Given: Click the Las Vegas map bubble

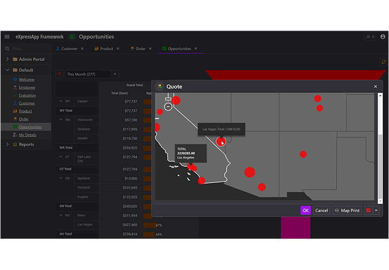Looking at the screenshot, I should point(220,141).
